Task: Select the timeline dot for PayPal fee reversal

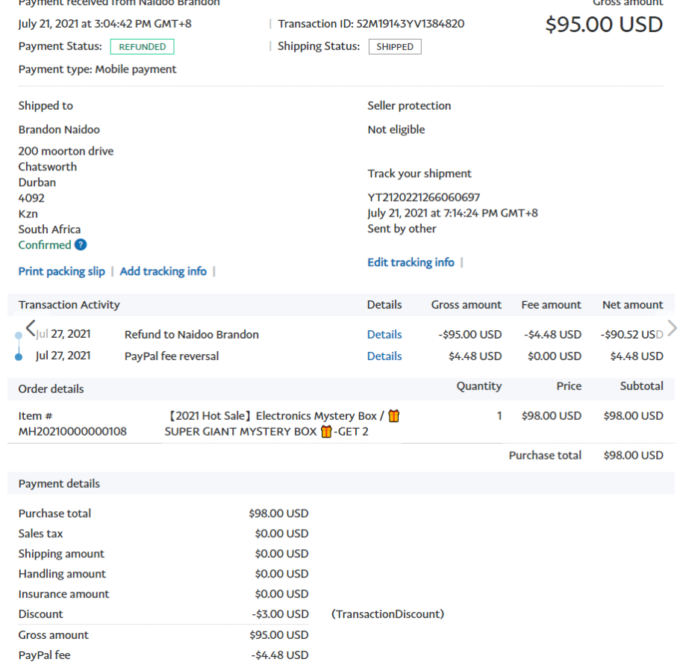Action: pos(19,356)
